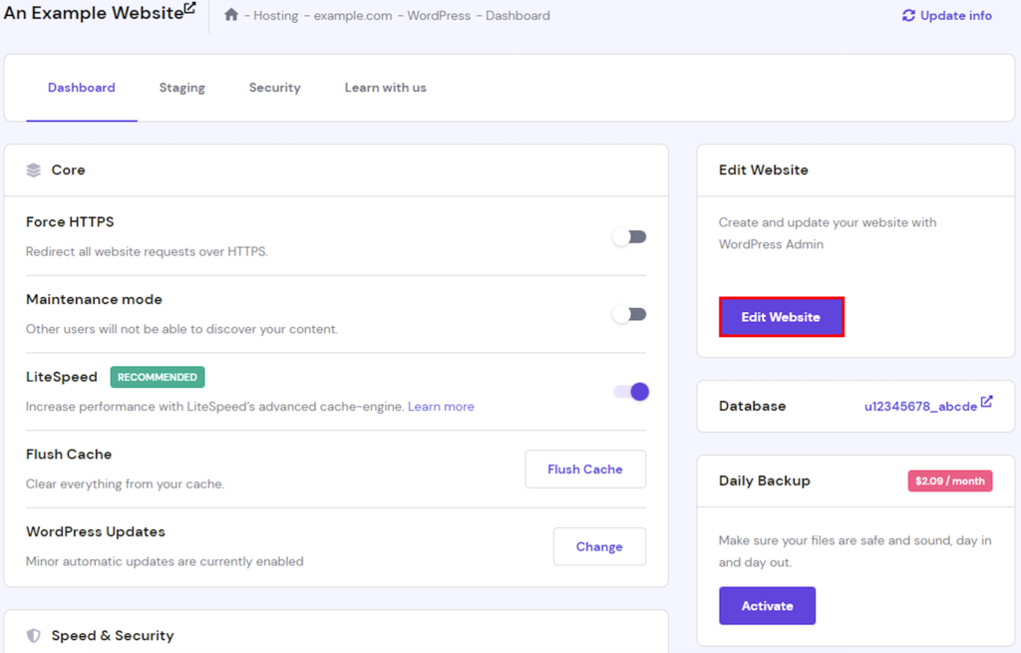The width and height of the screenshot is (1021, 653).
Task: Open external link icon beside database name
Action: click(987, 402)
